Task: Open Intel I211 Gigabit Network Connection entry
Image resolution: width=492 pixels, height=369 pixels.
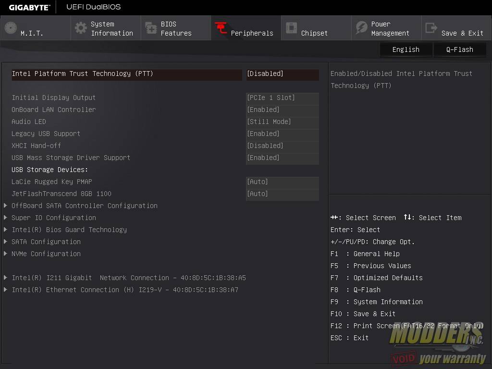Action: tap(128, 278)
